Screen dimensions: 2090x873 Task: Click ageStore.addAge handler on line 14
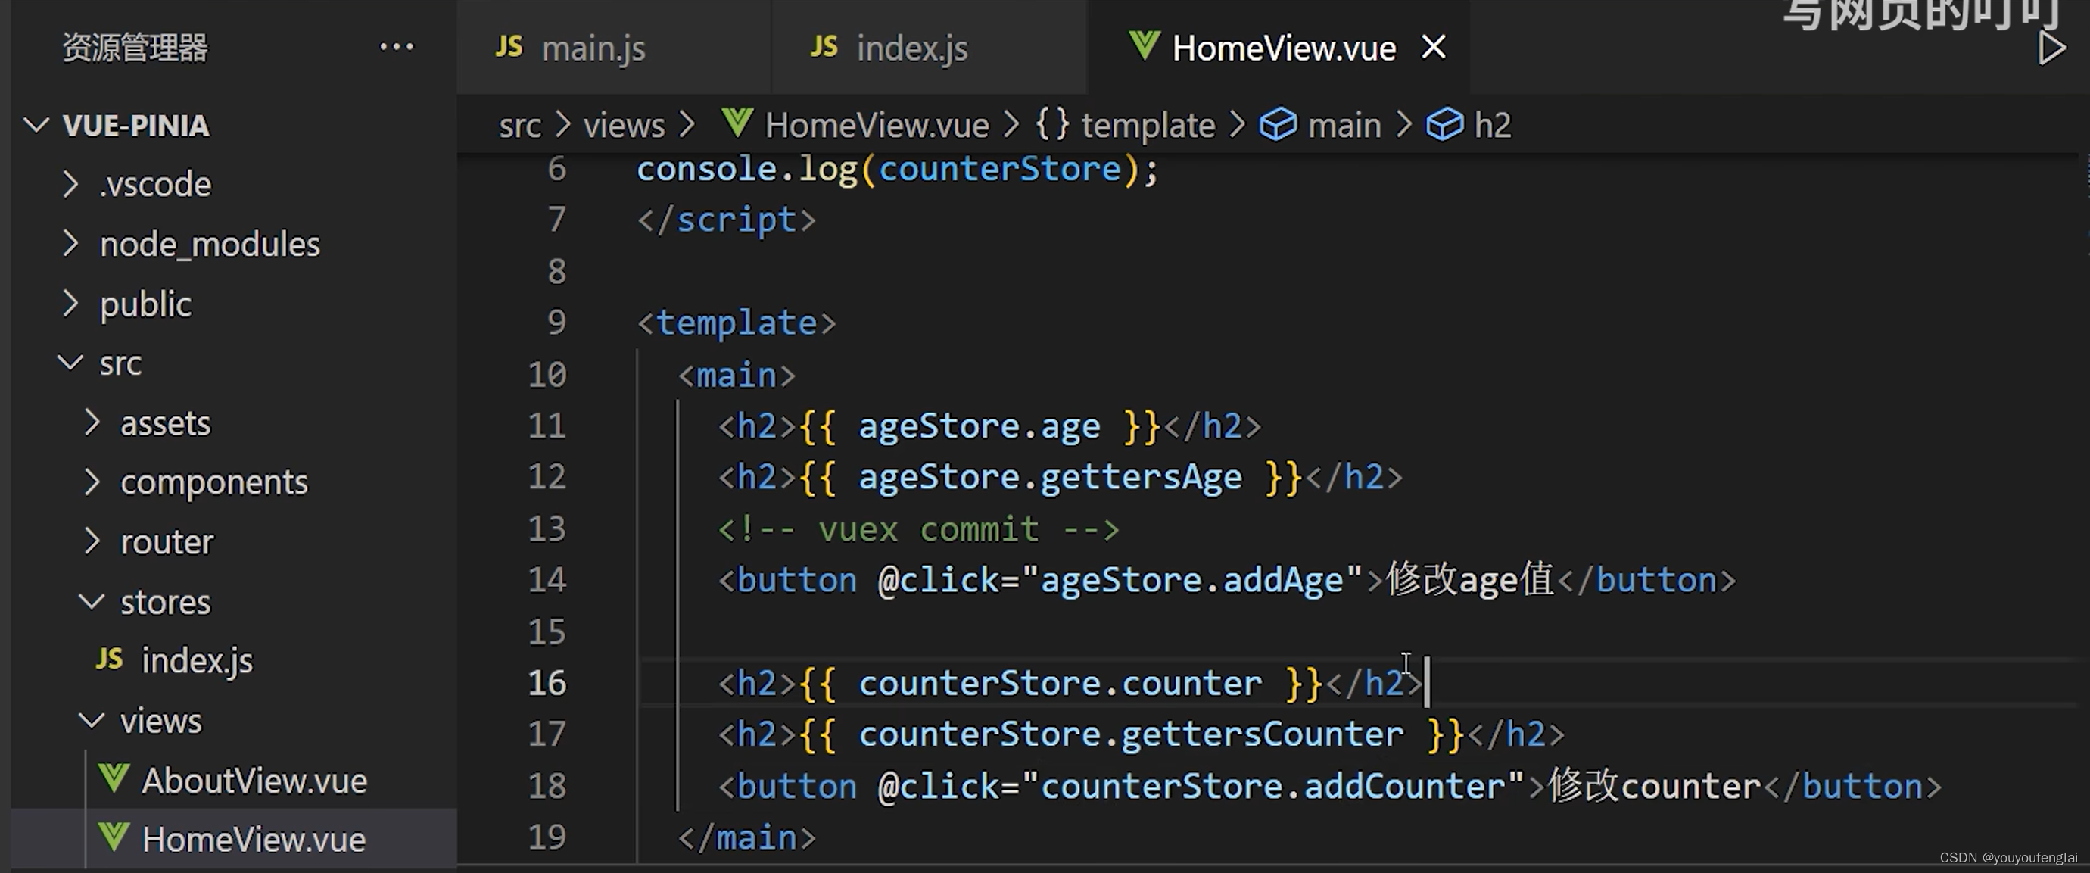(x=1191, y=580)
